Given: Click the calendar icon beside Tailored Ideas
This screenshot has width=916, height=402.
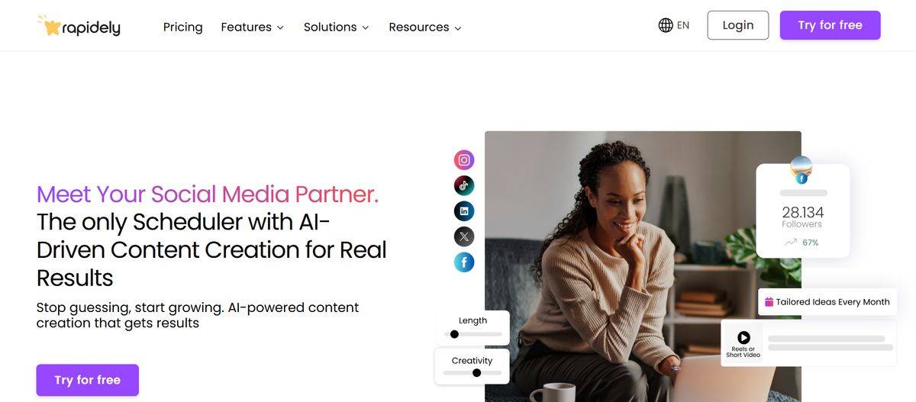Looking at the screenshot, I should pos(769,302).
